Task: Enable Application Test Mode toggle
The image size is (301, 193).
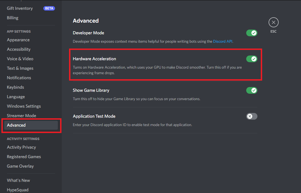Action: [x=252, y=116]
